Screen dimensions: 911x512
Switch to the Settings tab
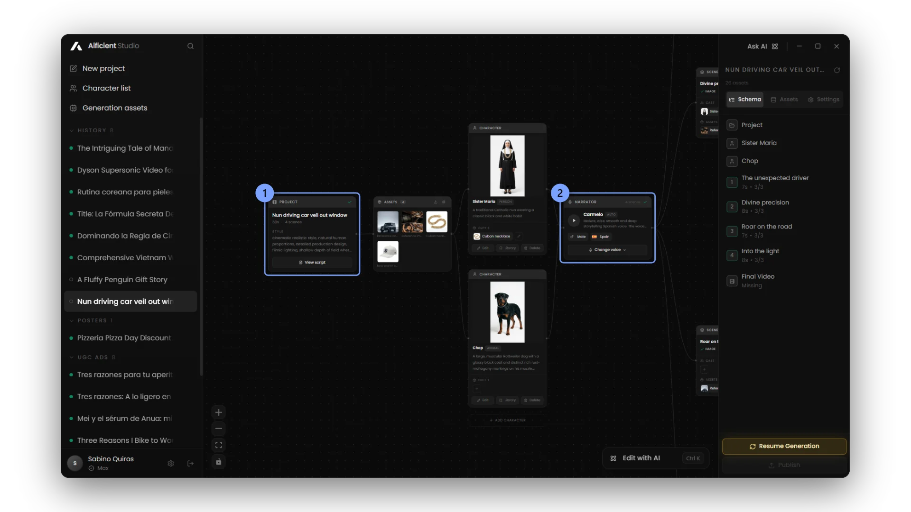tap(824, 100)
